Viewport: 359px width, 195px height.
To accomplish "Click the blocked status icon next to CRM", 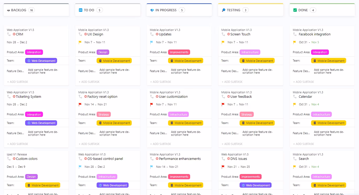I will (15, 34).
